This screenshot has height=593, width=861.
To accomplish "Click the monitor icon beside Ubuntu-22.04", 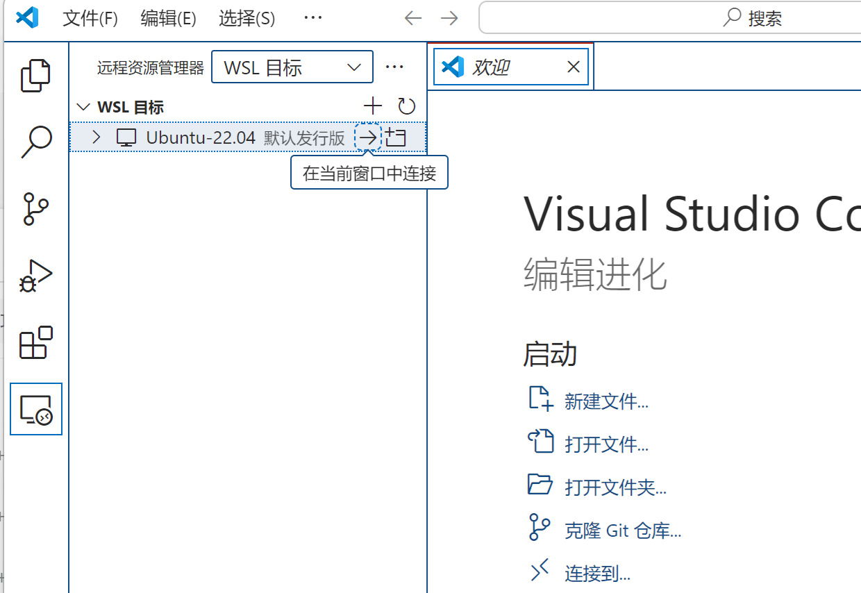I will [126, 137].
